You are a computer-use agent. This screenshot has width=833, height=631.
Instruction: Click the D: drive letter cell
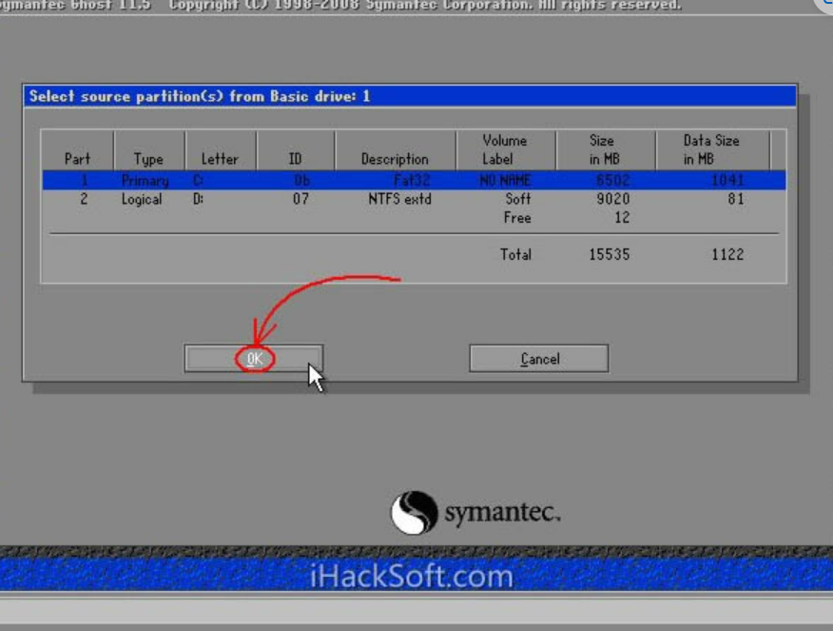[198, 199]
